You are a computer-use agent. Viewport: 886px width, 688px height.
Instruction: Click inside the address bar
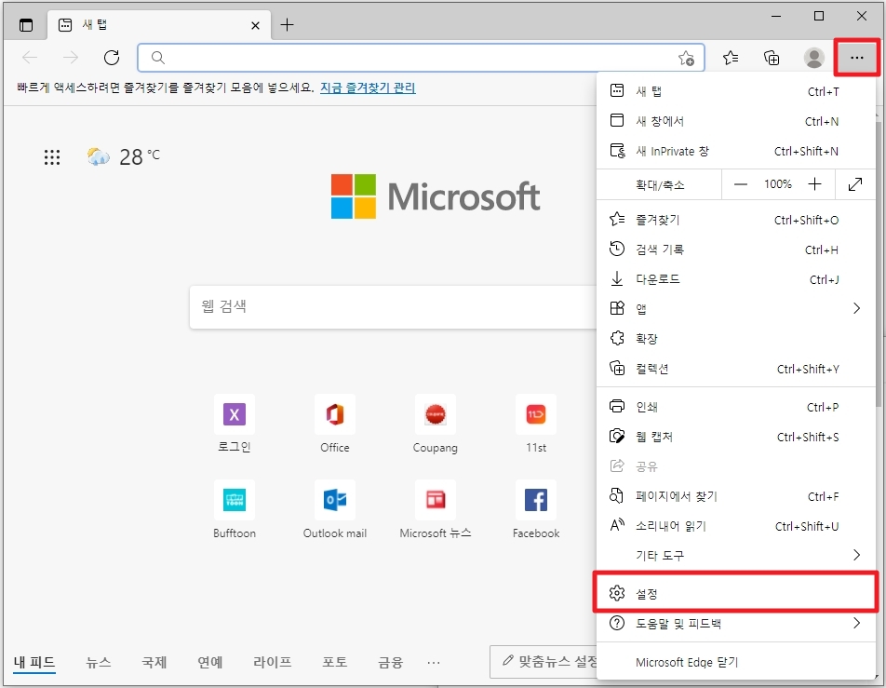[x=421, y=58]
